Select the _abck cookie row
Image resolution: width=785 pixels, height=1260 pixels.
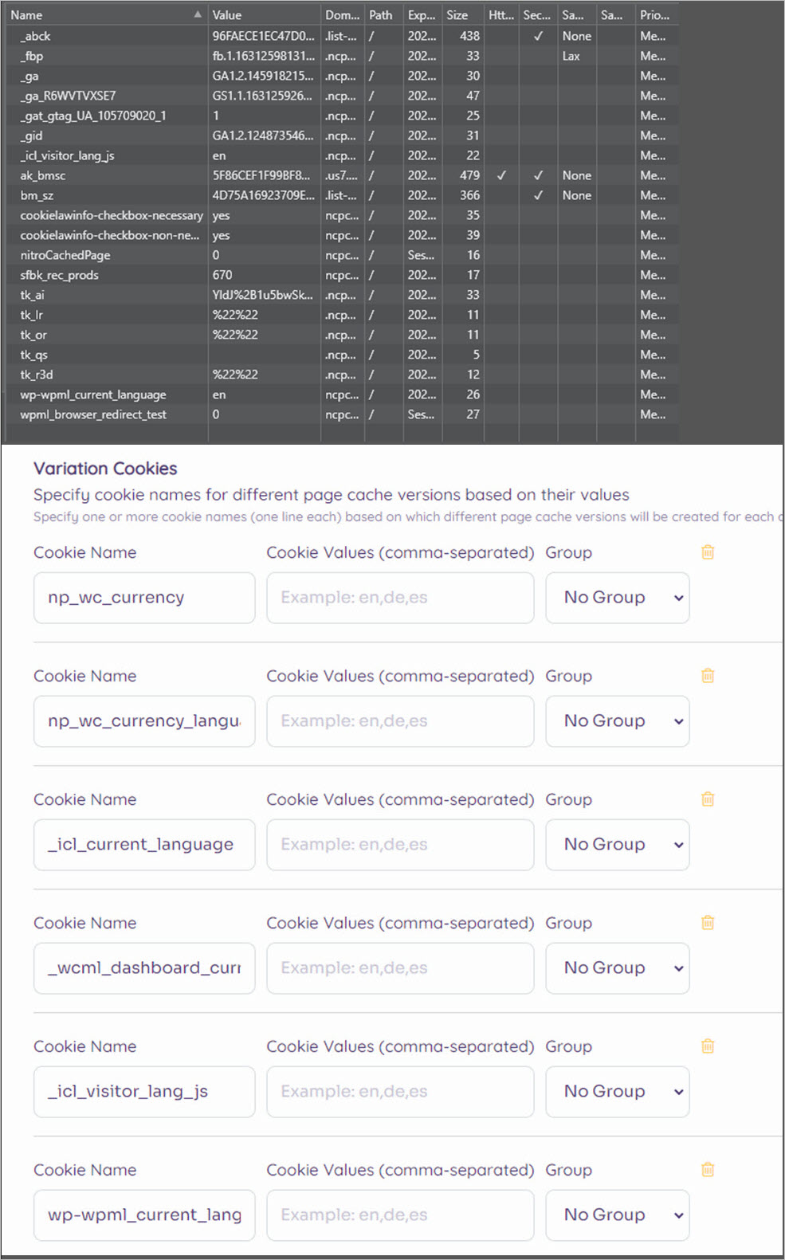[343, 36]
